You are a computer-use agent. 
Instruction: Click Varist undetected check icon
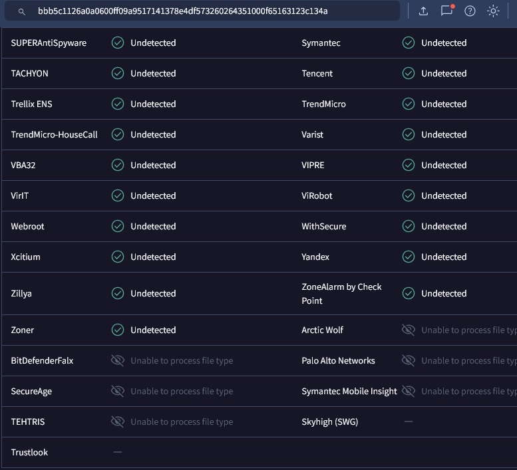[x=408, y=134]
